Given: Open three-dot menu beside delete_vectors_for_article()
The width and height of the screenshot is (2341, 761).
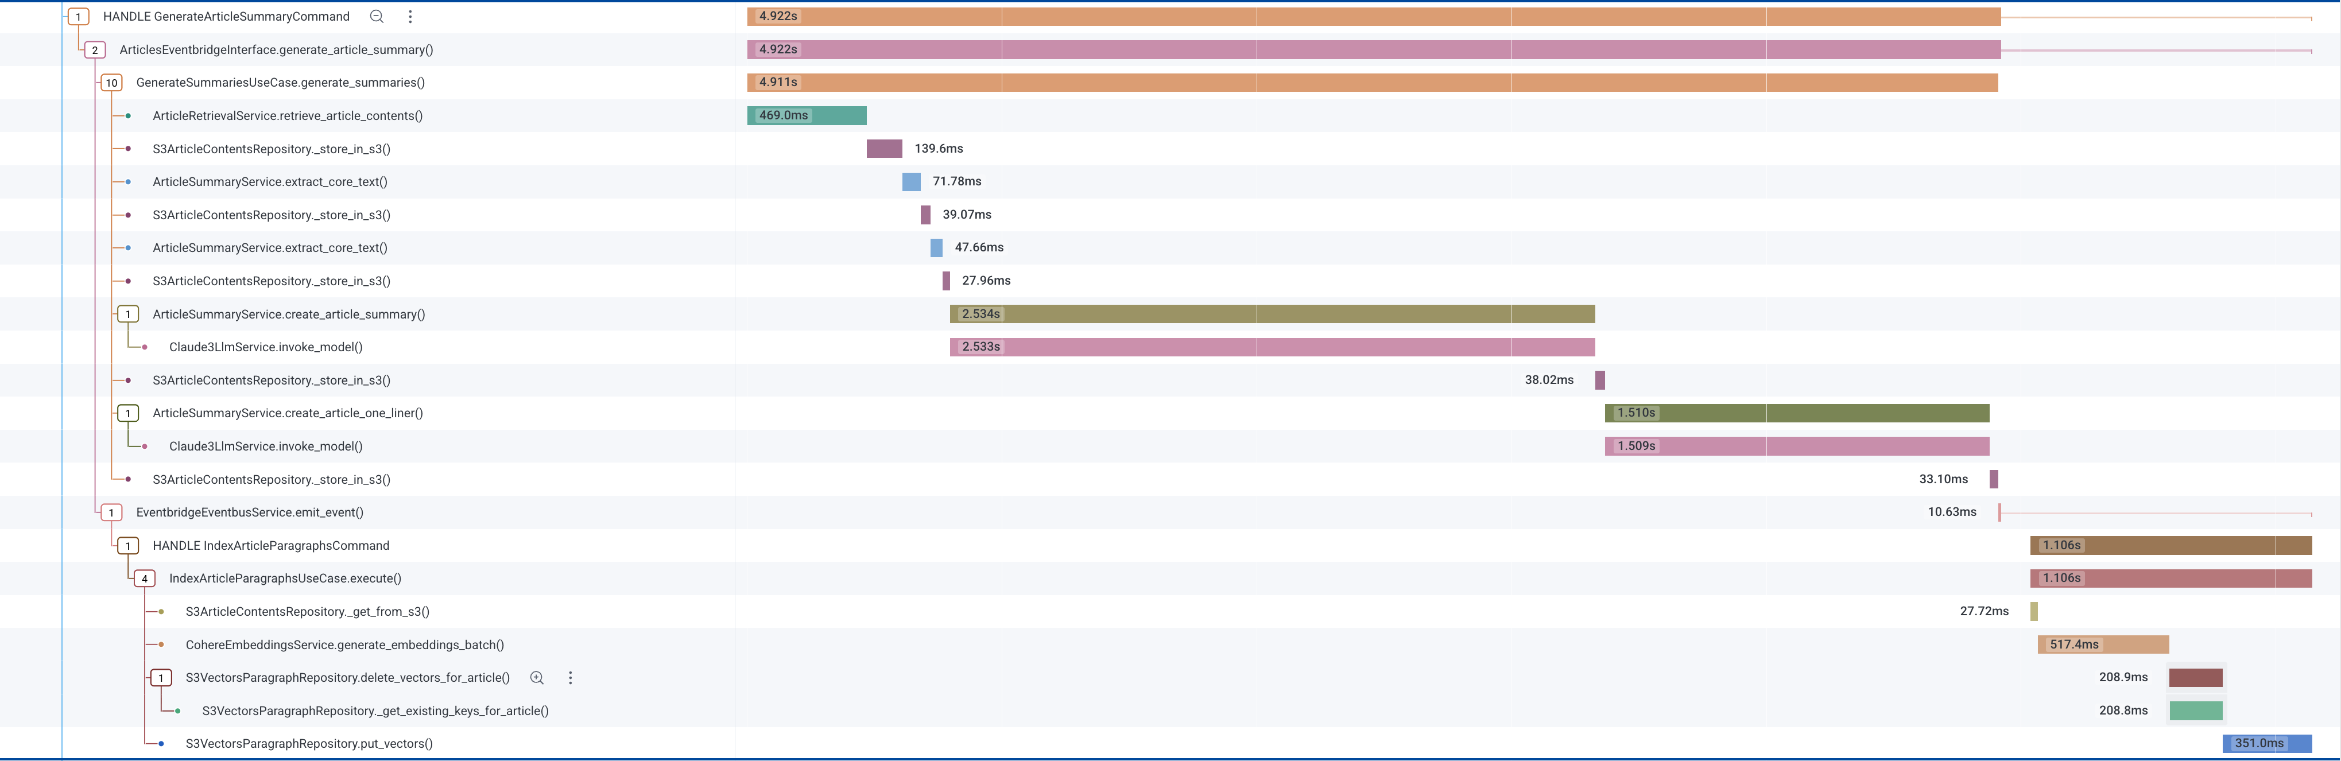Looking at the screenshot, I should (570, 677).
